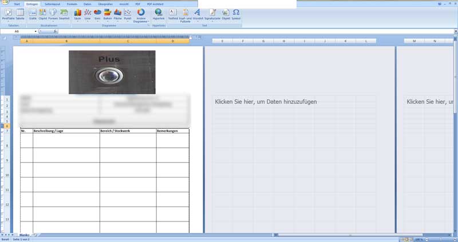Click the 'Bemerkungen' header cell
Viewport: 458px width, 242px height.
(173, 131)
